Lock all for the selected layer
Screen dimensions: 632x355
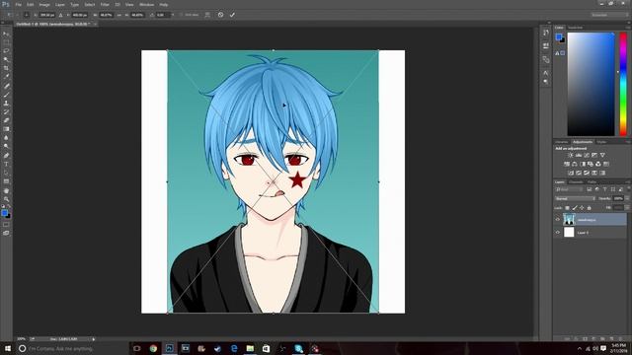(x=589, y=208)
